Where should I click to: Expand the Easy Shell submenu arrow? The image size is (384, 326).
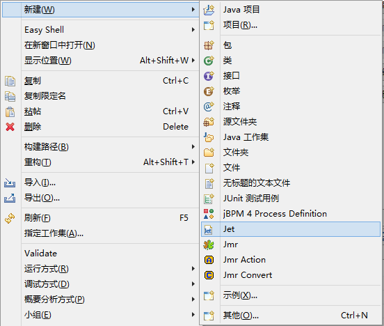pos(193,30)
